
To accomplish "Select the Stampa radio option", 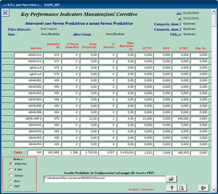I will [11, 175].
